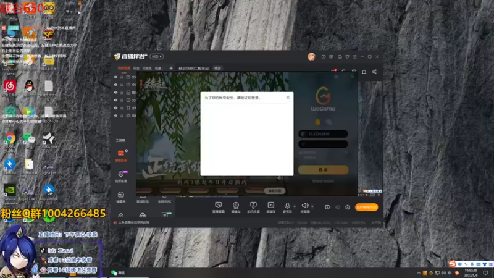Toggle visibility of the fourth source layer
This screenshot has width=494, height=278.
click(115, 100)
